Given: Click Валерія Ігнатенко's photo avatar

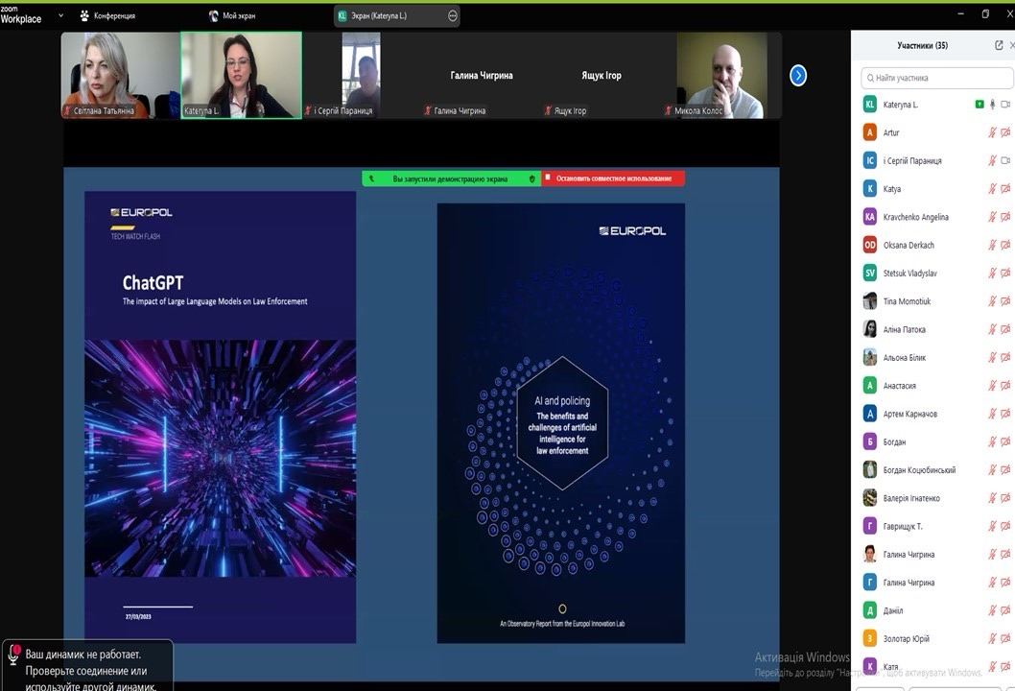Looking at the screenshot, I should coord(870,498).
